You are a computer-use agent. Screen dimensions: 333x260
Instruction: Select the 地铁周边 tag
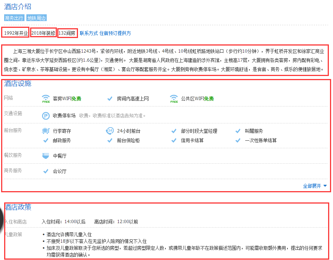pyautogui.click(x=37, y=18)
